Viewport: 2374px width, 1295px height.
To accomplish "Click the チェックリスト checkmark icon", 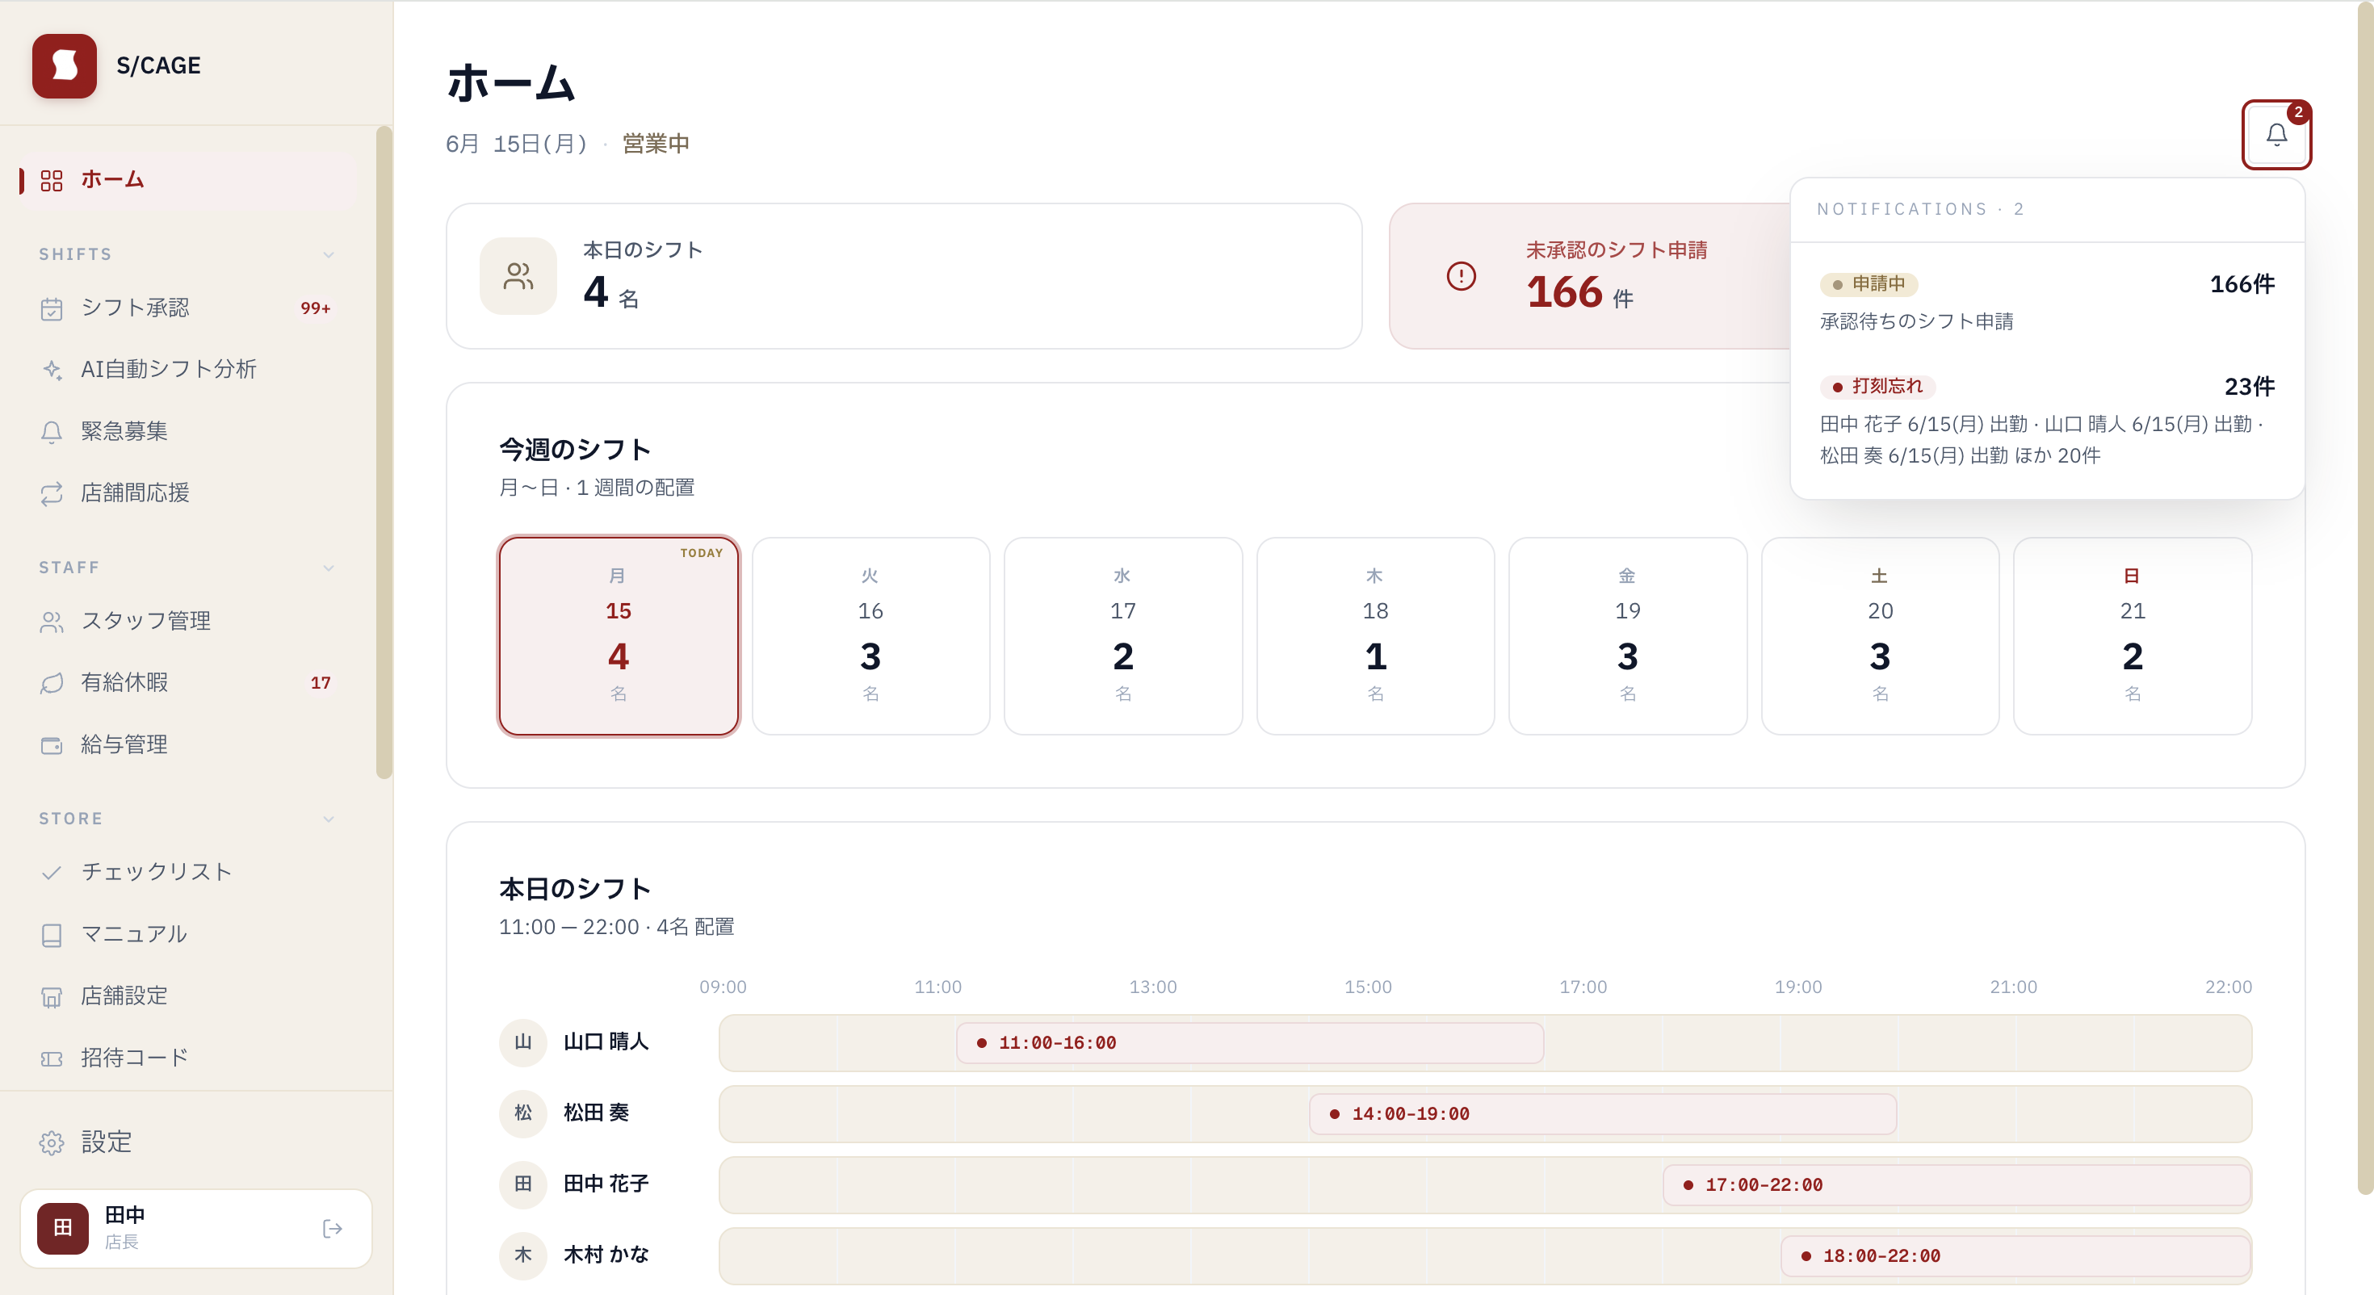I will click(52, 873).
